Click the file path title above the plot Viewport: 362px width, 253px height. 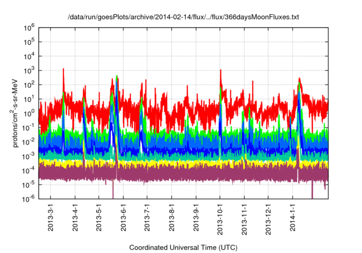(x=183, y=18)
